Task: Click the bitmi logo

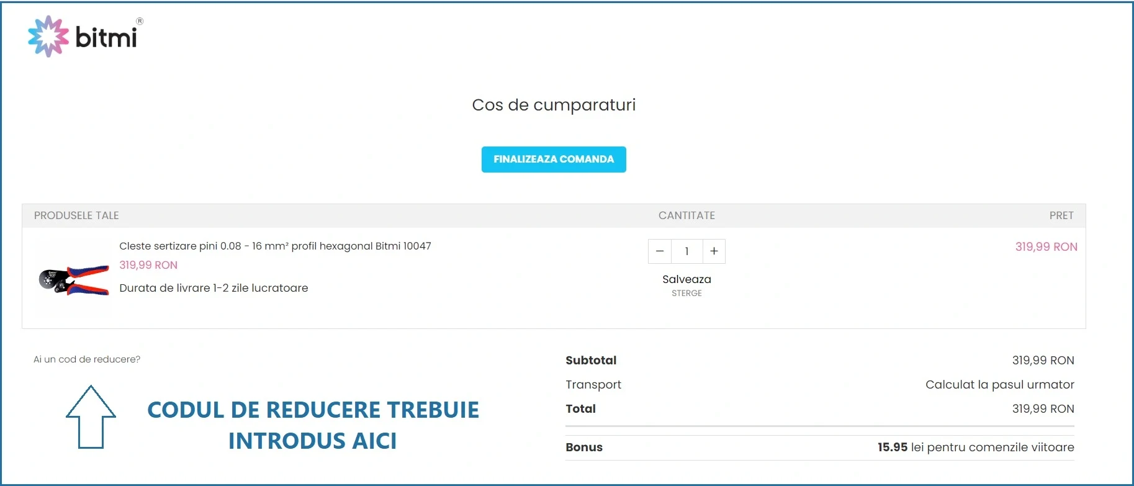Action: (x=86, y=37)
